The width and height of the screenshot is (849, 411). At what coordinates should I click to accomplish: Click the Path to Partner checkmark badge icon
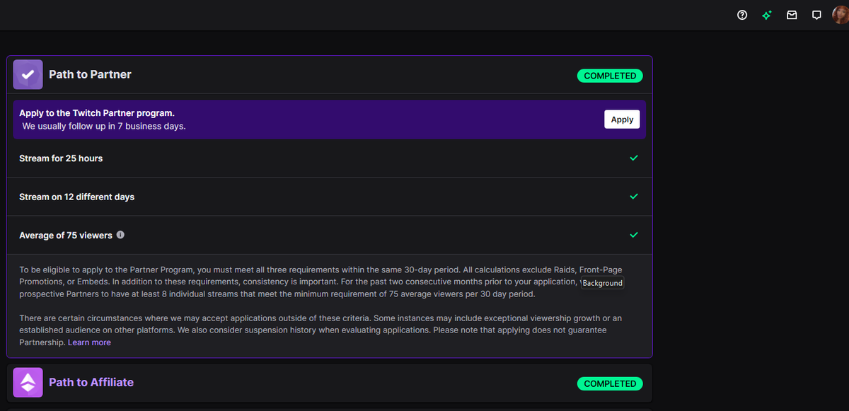[x=28, y=74]
